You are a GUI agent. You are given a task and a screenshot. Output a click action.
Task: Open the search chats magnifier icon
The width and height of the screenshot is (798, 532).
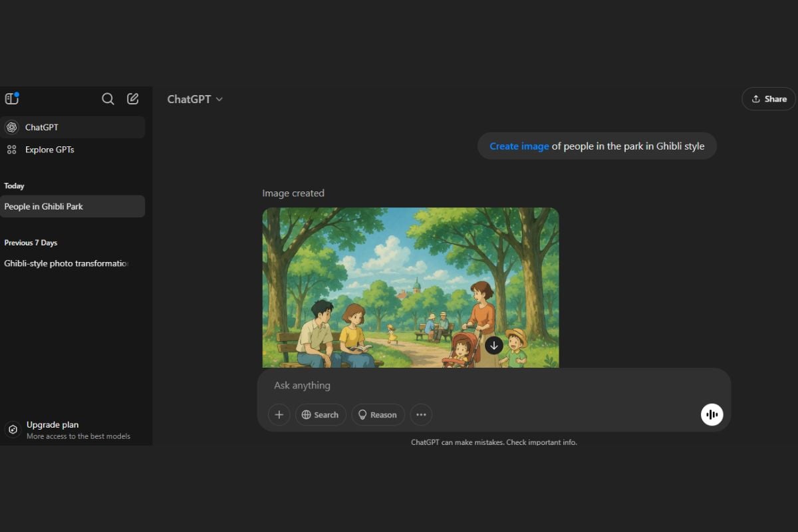(x=108, y=99)
